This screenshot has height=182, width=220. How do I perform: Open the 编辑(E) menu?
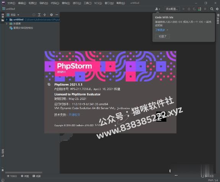[22, 3]
